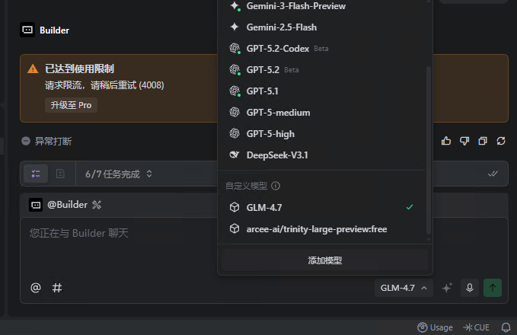
Task: Click the double-check mark on the task bar
Action: 493,174
